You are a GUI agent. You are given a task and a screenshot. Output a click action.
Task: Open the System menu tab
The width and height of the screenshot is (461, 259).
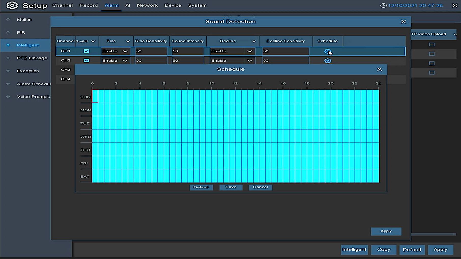[x=197, y=5]
